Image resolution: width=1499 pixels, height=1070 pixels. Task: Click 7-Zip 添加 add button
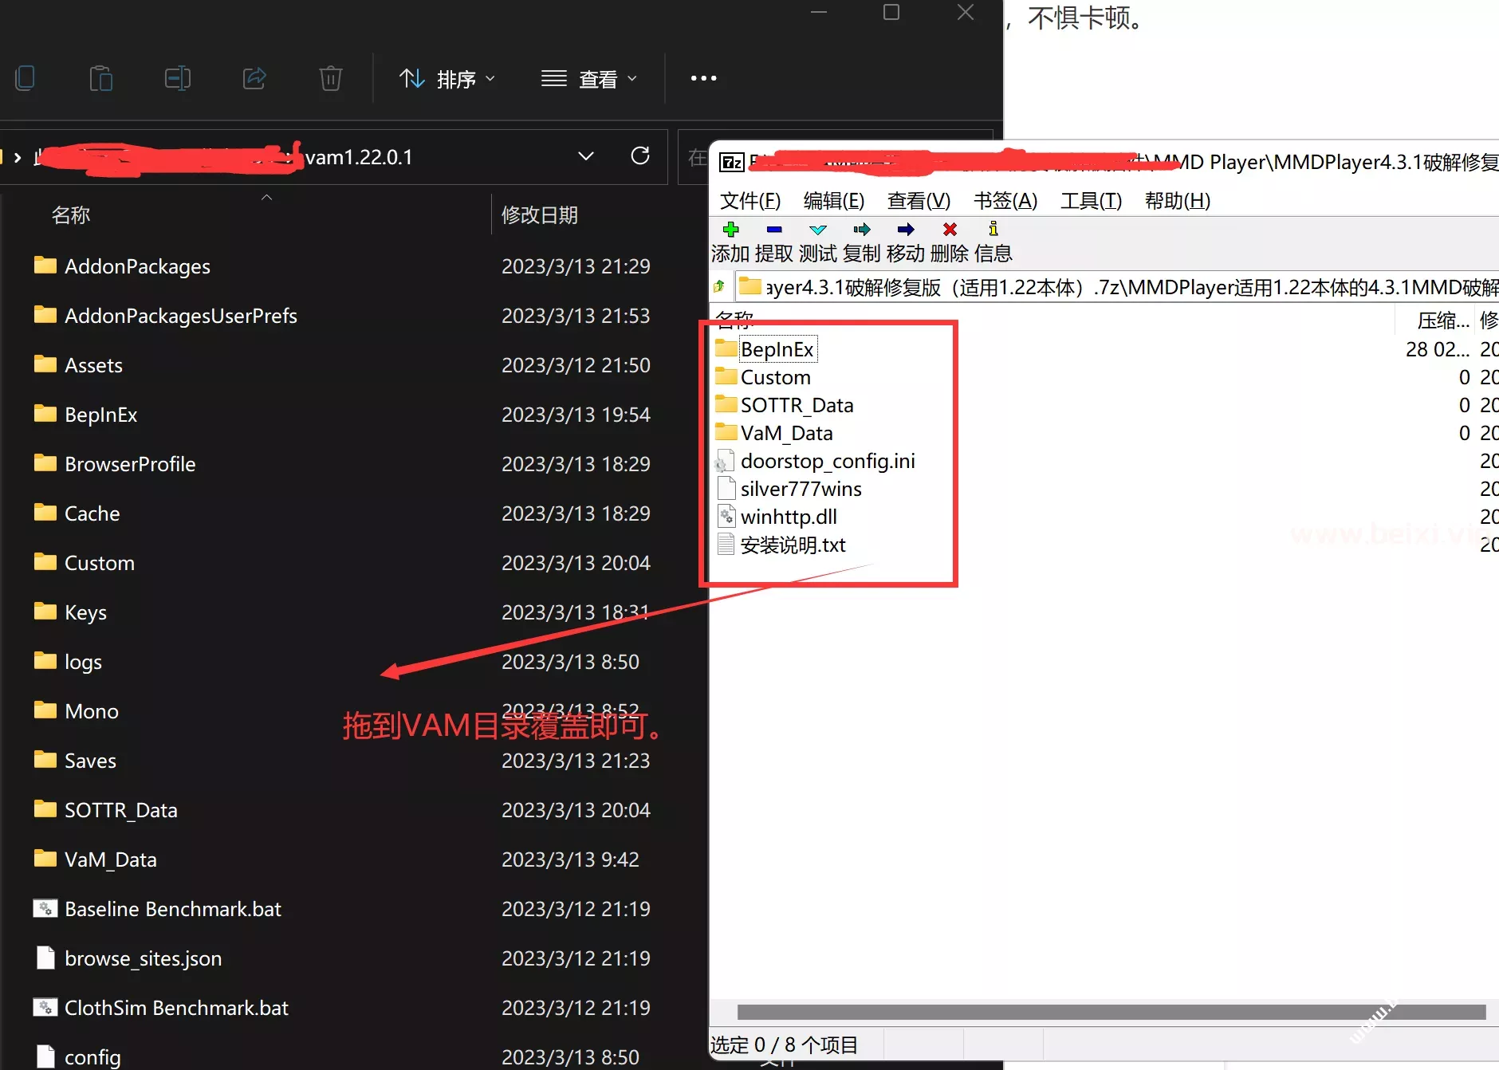[730, 242]
